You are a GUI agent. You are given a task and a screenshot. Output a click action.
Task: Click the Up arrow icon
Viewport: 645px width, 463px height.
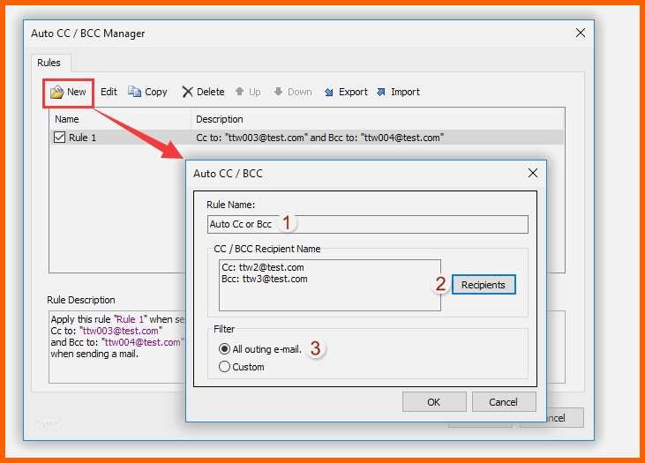click(239, 92)
